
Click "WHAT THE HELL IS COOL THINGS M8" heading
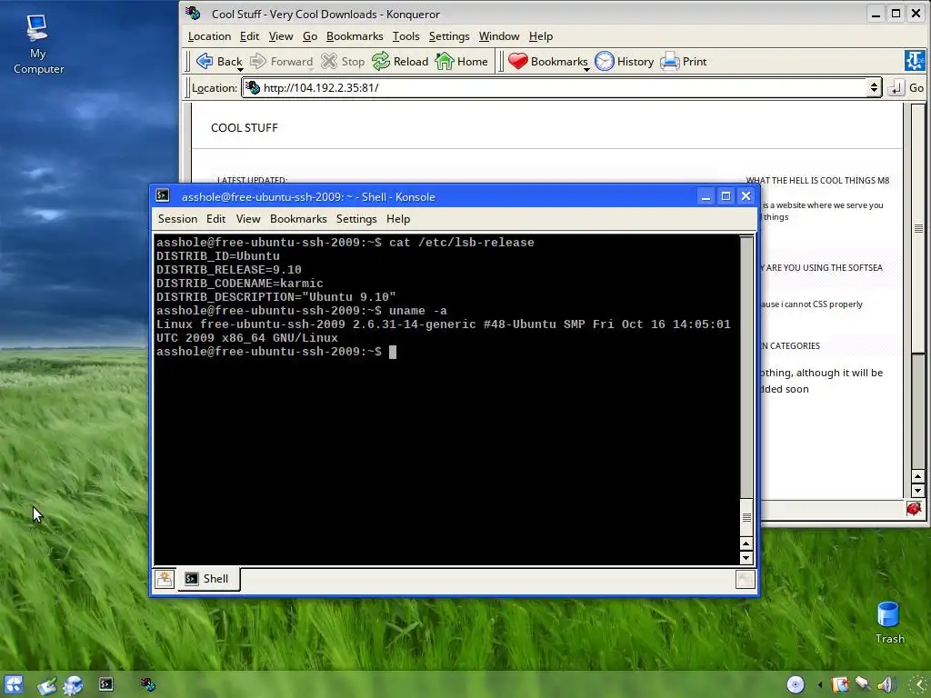pyautogui.click(x=817, y=181)
